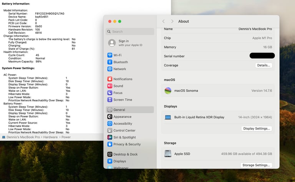Click the 'Condition:' Normal row
The height and width of the screenshot is (182, 295).
click(x=27, y=58)
